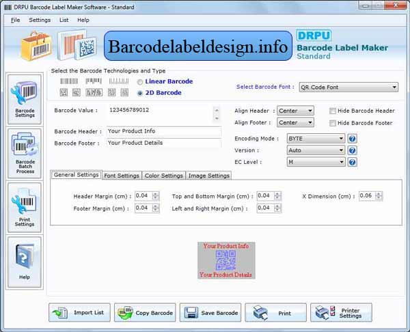
Task: Open Align Header dropdown
Action: 295,111
